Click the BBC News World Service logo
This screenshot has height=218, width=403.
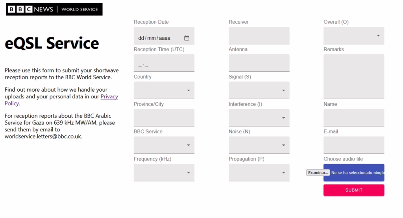54,9
